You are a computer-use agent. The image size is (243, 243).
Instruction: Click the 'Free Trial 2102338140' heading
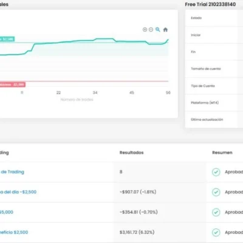[210, 4]
